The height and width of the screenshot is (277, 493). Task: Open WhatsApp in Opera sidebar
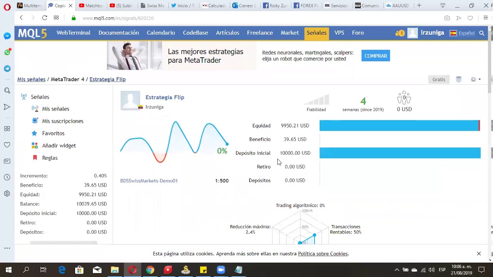tap(7, 52)
